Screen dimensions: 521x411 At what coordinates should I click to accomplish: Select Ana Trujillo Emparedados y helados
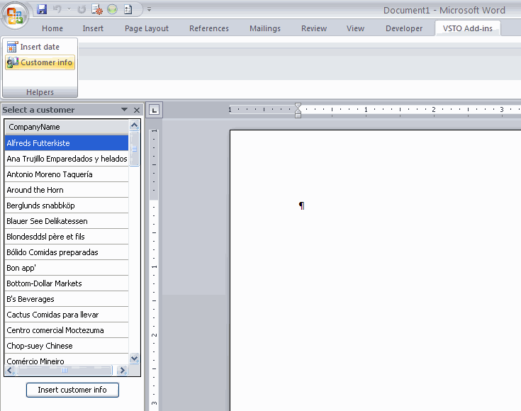click(x=67, y=159)
